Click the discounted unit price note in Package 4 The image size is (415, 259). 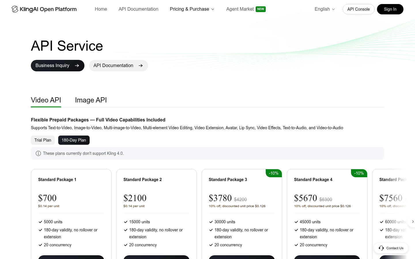click(322, 206)
